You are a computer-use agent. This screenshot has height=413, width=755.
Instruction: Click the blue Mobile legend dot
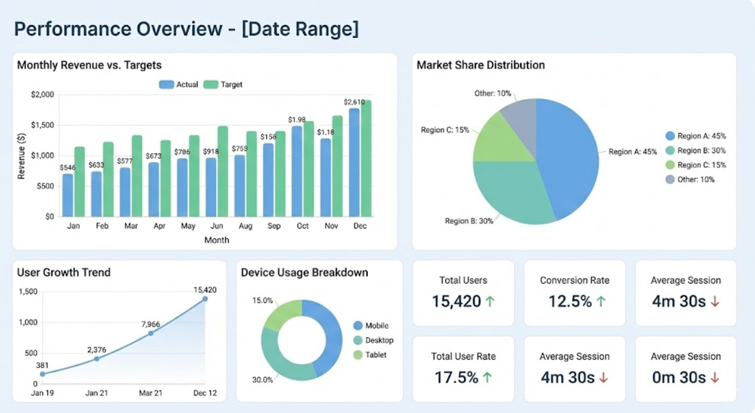coord(358,326)
